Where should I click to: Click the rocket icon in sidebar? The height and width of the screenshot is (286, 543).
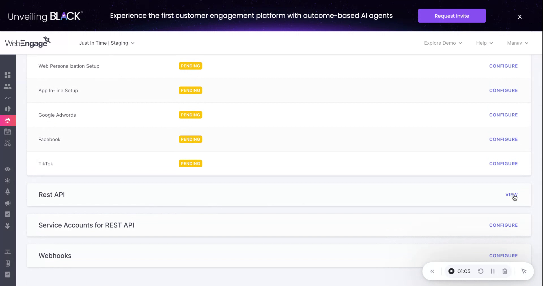pyautogui.click(x=8, y=192)
